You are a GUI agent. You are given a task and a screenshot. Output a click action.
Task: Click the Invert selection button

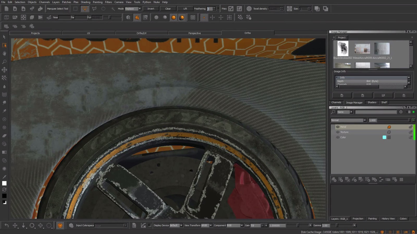coord(151,9)
